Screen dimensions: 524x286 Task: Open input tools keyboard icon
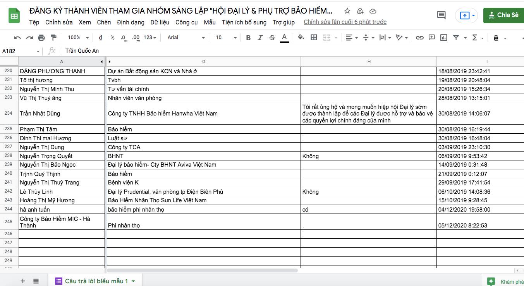496,38
